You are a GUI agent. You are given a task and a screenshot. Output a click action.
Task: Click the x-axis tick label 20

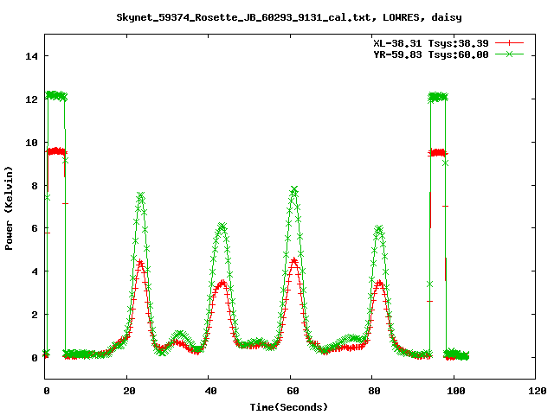[x=129, y=391]
